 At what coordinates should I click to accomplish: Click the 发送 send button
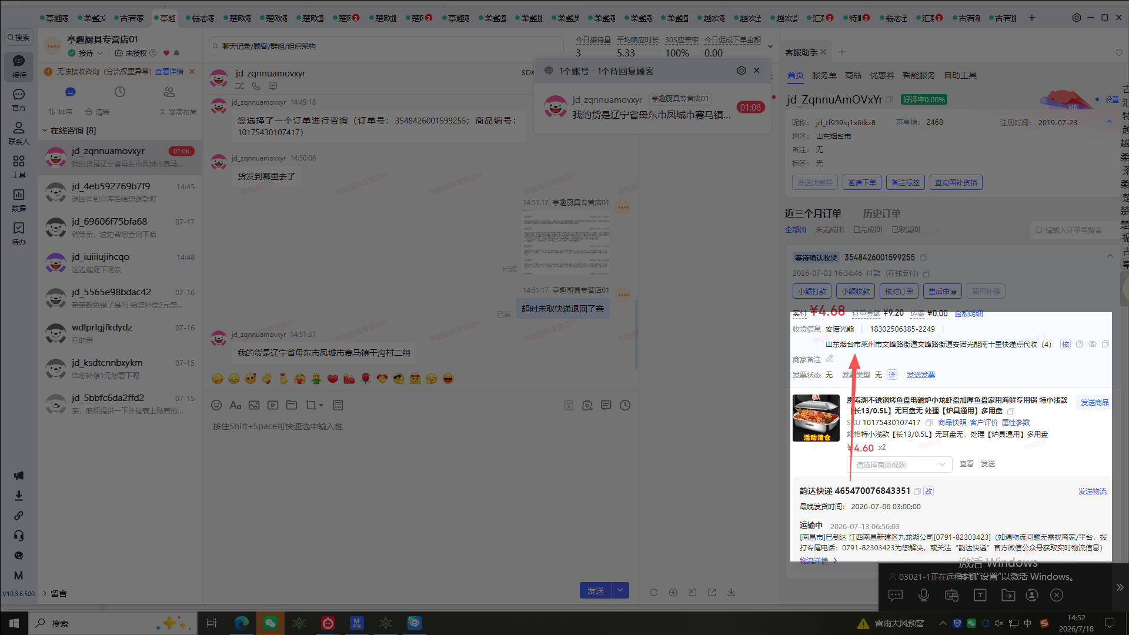(x=596, y=590)
